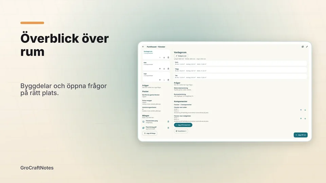The width and height of the screenshot is (326, 183).
Task: Move Fönster mot söder component down
Action: [305, 110]
